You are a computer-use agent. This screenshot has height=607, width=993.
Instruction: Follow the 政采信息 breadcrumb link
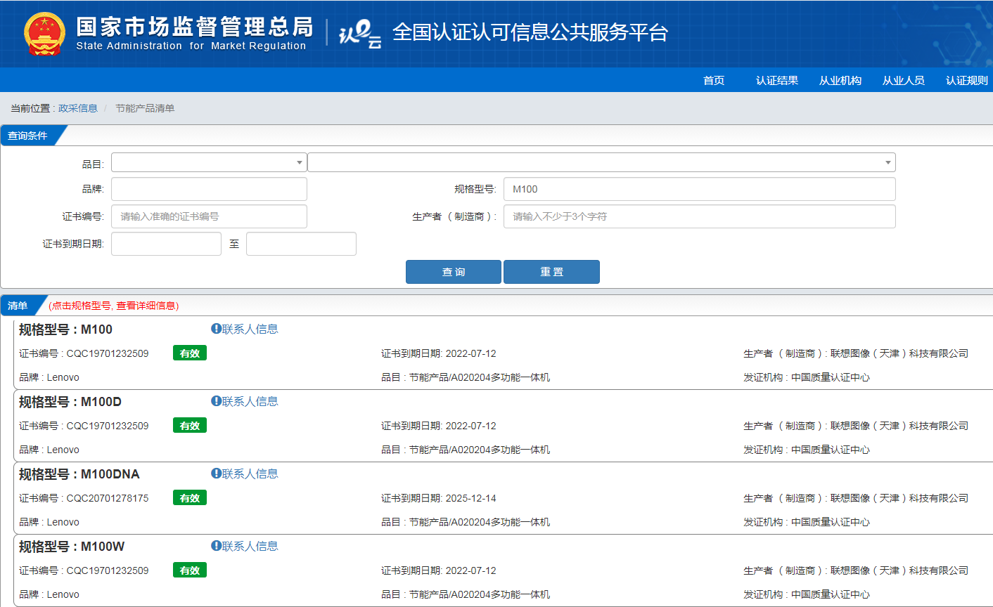[x=78, y=108]
